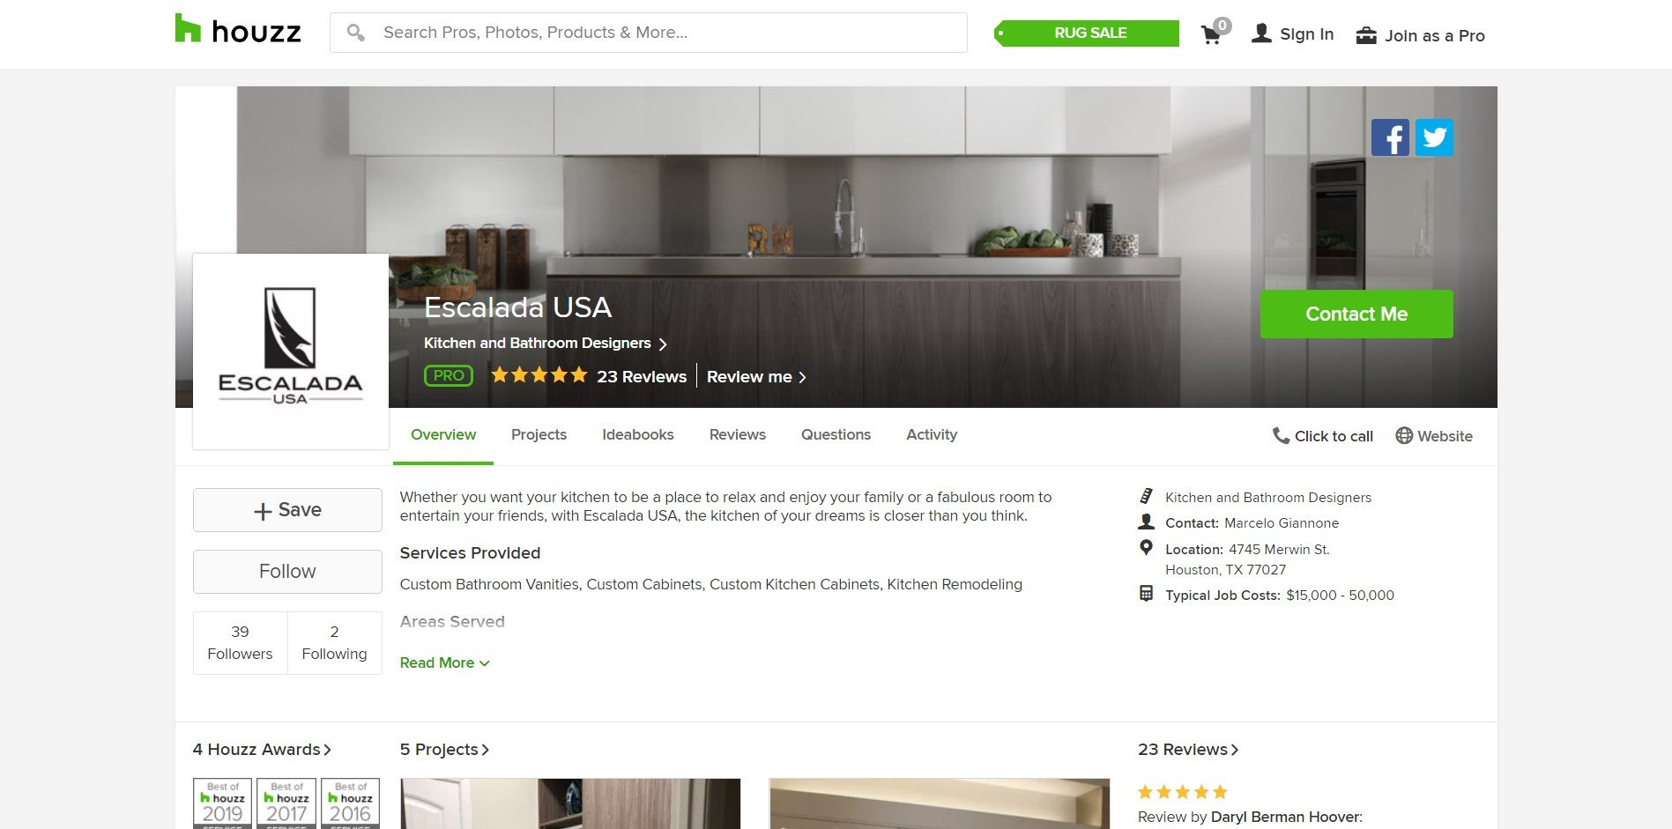Share profile on Twitter icon

click(1434, 137)
